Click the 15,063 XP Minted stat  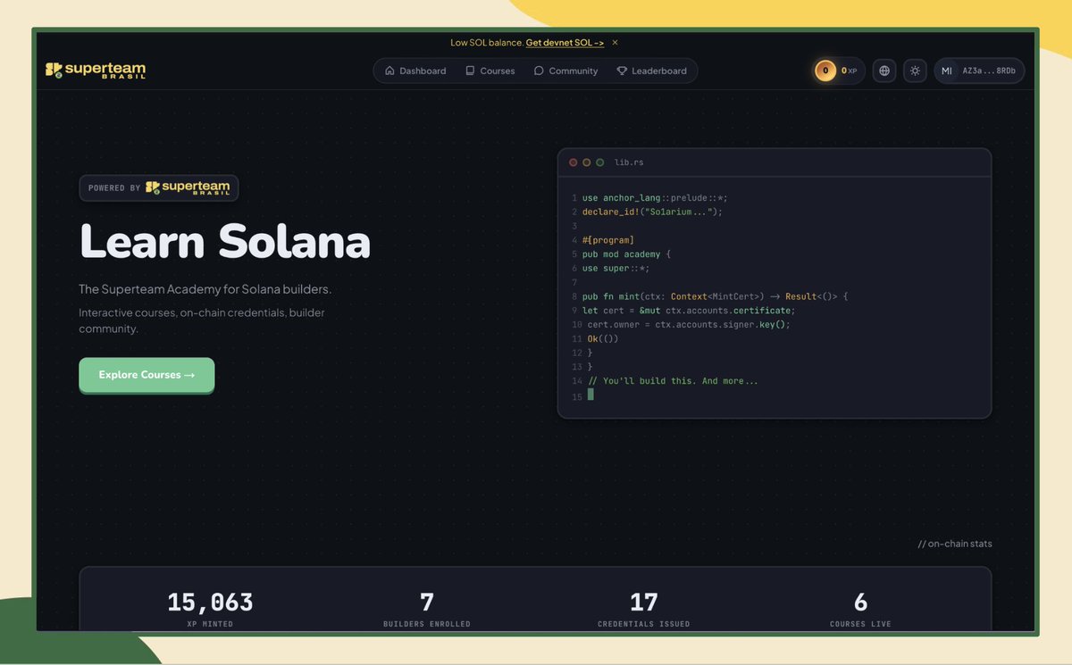tap(210, 608)
